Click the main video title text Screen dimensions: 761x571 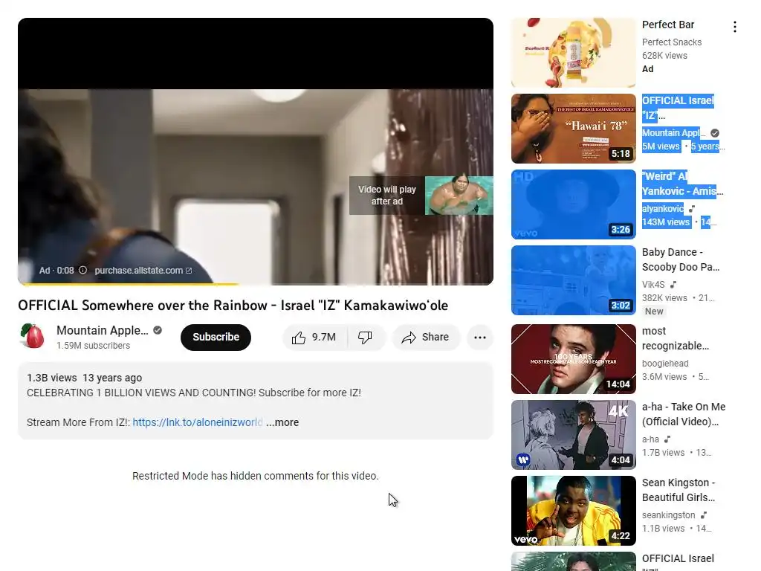233,306
